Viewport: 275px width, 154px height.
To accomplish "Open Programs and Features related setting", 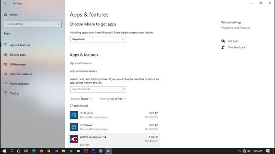I will [x=235, y=28].
